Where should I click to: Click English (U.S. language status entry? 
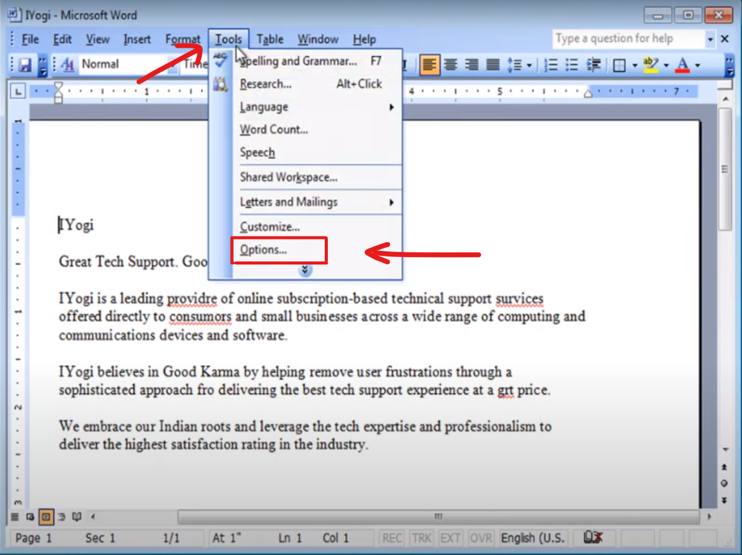point(533,538)
